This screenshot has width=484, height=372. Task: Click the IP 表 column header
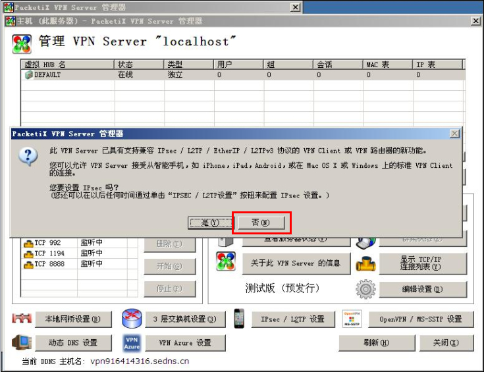tap(438, 65)
